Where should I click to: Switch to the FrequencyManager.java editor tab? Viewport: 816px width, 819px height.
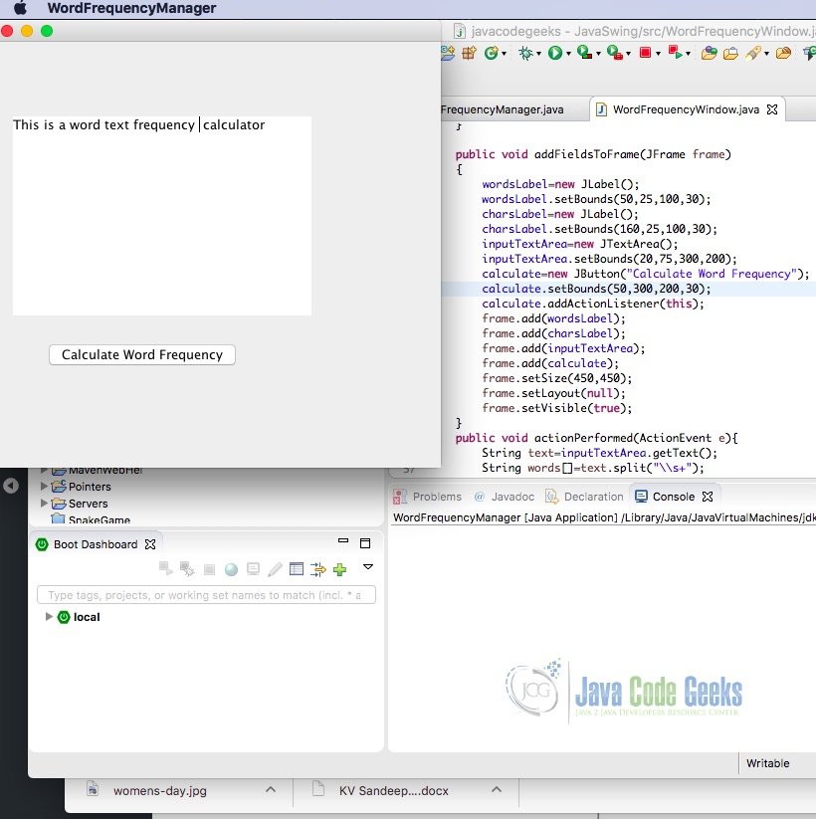click(503, 109)
